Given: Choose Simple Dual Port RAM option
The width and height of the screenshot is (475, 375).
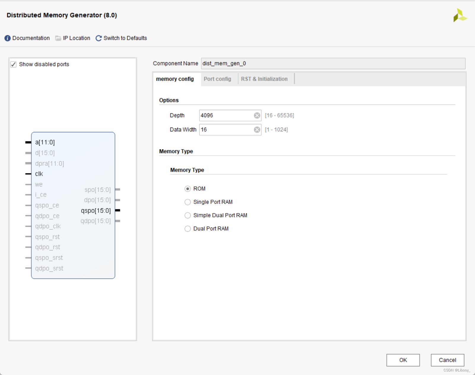Looking at the screenshot, I should (188, 215).
